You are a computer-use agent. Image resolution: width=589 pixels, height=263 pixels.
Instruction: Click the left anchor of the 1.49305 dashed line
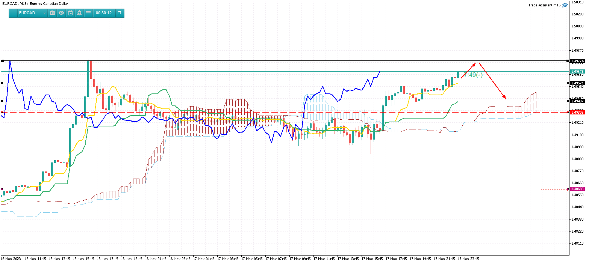pyautogui.click(x=2, y=112)
